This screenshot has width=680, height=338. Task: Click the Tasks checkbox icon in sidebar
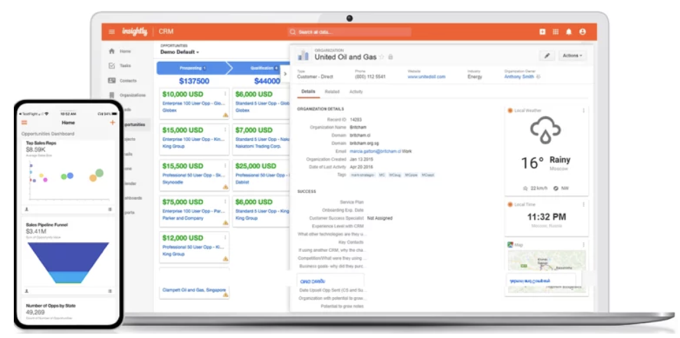(x=112, y=66)
